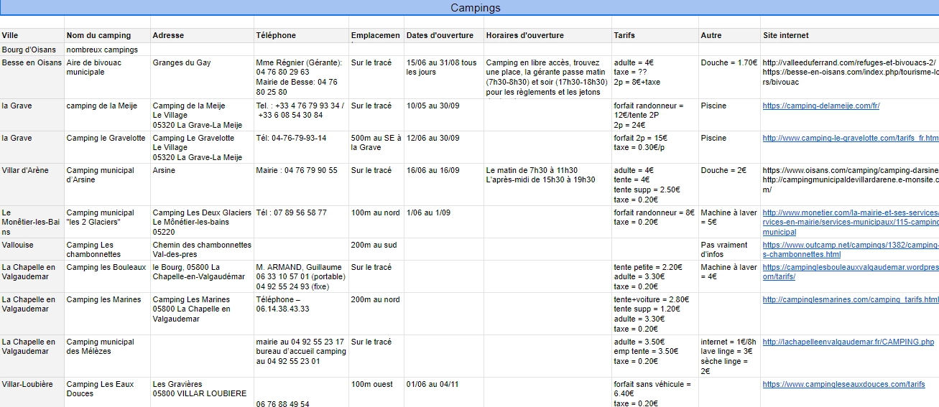Select the Besse en Oisans cell
Screen dimensions: 939x407
point(32,78)
